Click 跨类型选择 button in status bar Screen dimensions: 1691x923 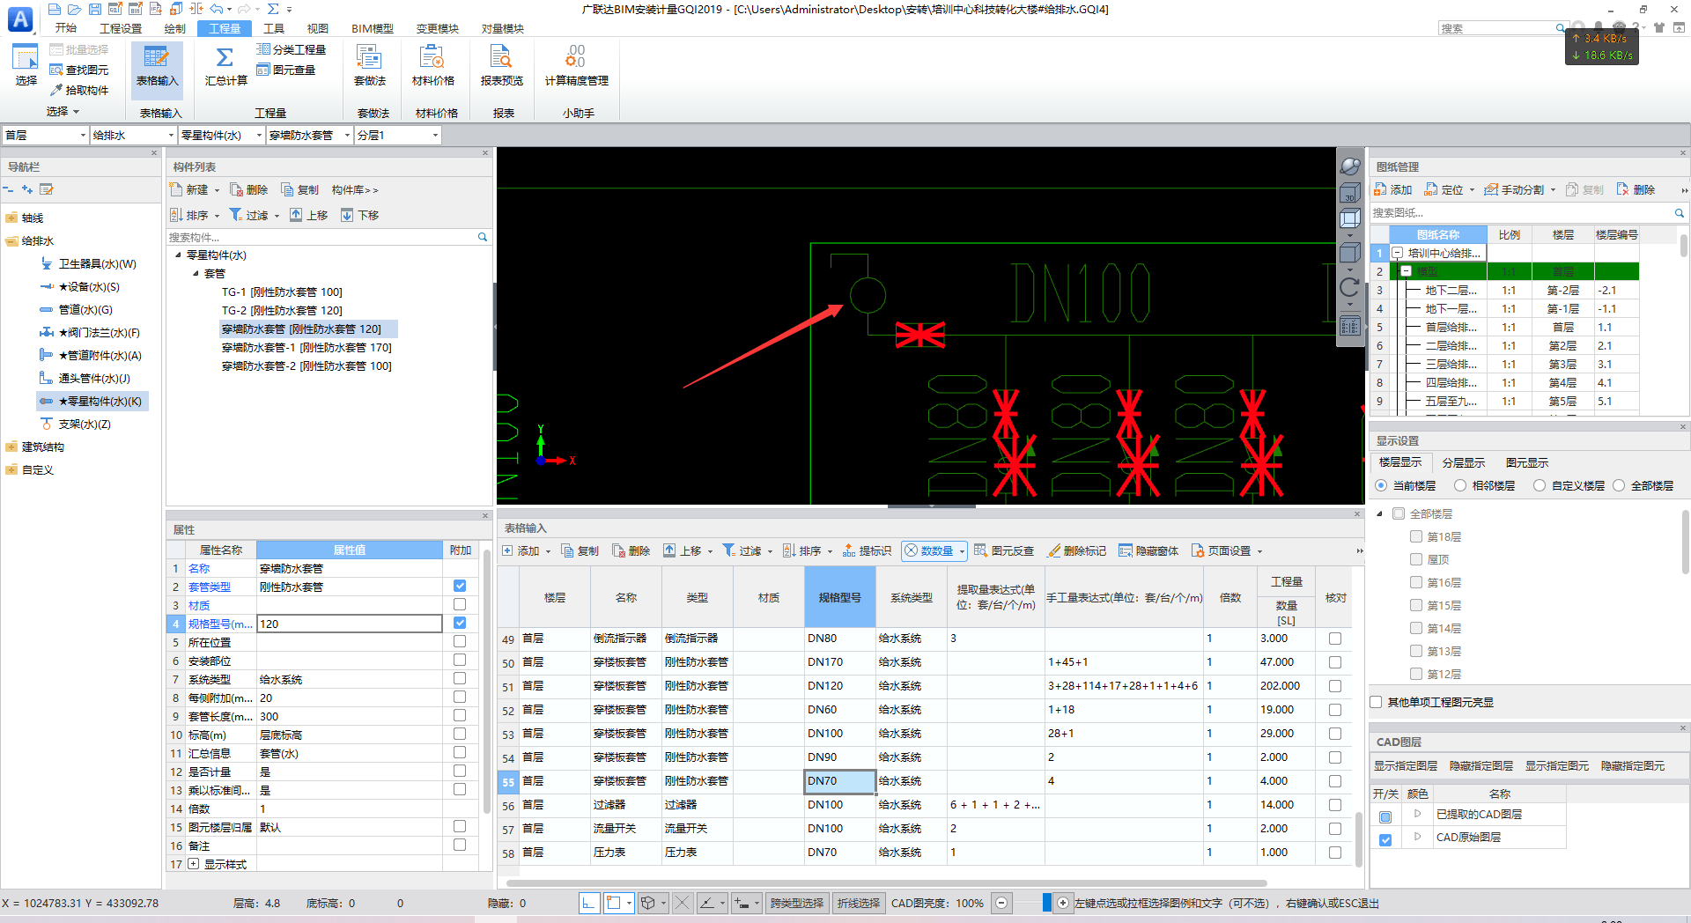click(x=797, y=903)
